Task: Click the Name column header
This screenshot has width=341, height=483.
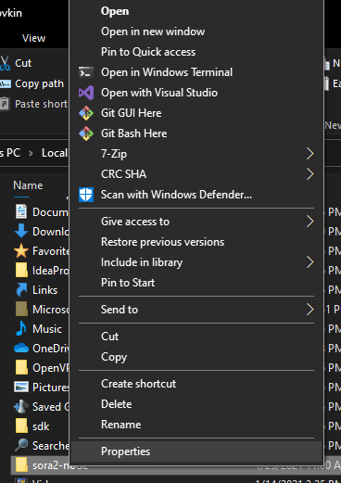Action: pyautogui.click(x=28, y=185)
